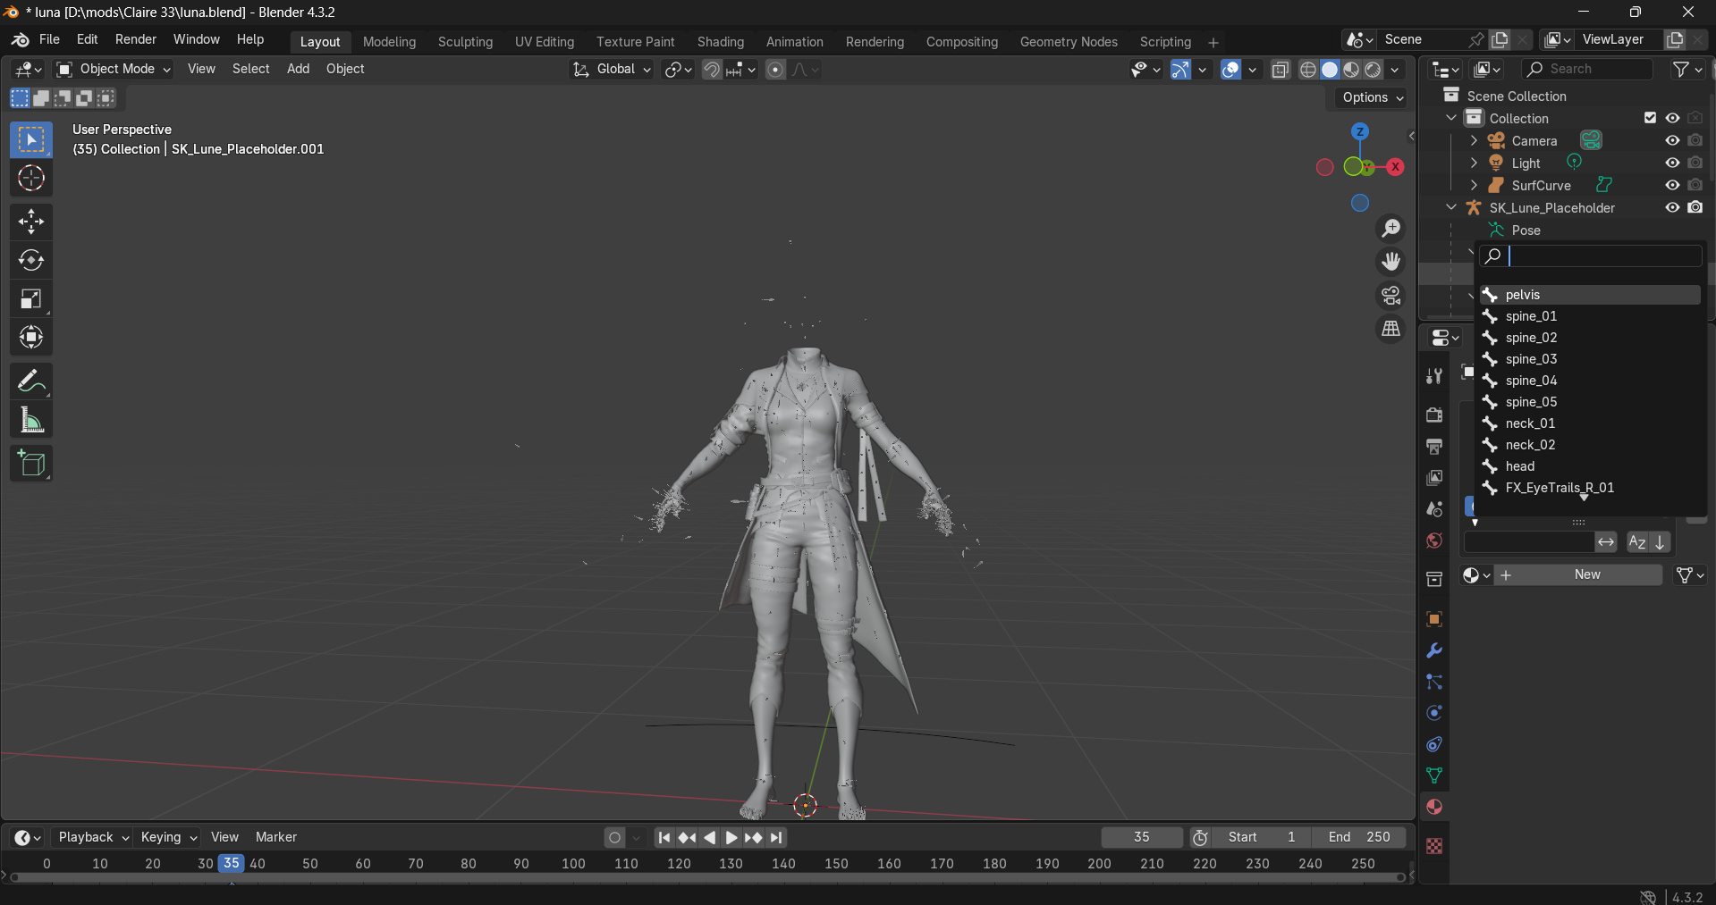This screenshot has height=905, width=1716.
Task: Switch to the Sculpting workspace tab
Action: click(x=465, y=42)
